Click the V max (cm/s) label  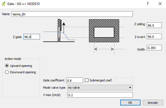[52, 95]
